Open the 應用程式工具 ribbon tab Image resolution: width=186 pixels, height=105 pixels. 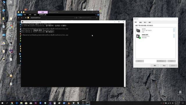pyautogui.click(x=43, y=15)
